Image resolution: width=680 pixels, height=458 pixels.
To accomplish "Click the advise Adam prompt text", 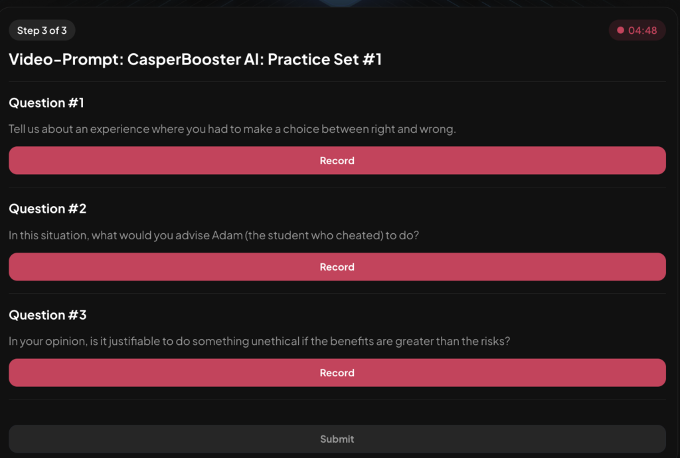I will pyautogui.click(x=212, y=235).
